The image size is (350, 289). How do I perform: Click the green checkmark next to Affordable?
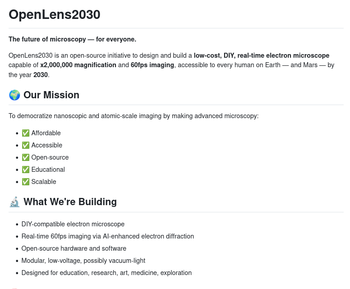tap(26, 133)
